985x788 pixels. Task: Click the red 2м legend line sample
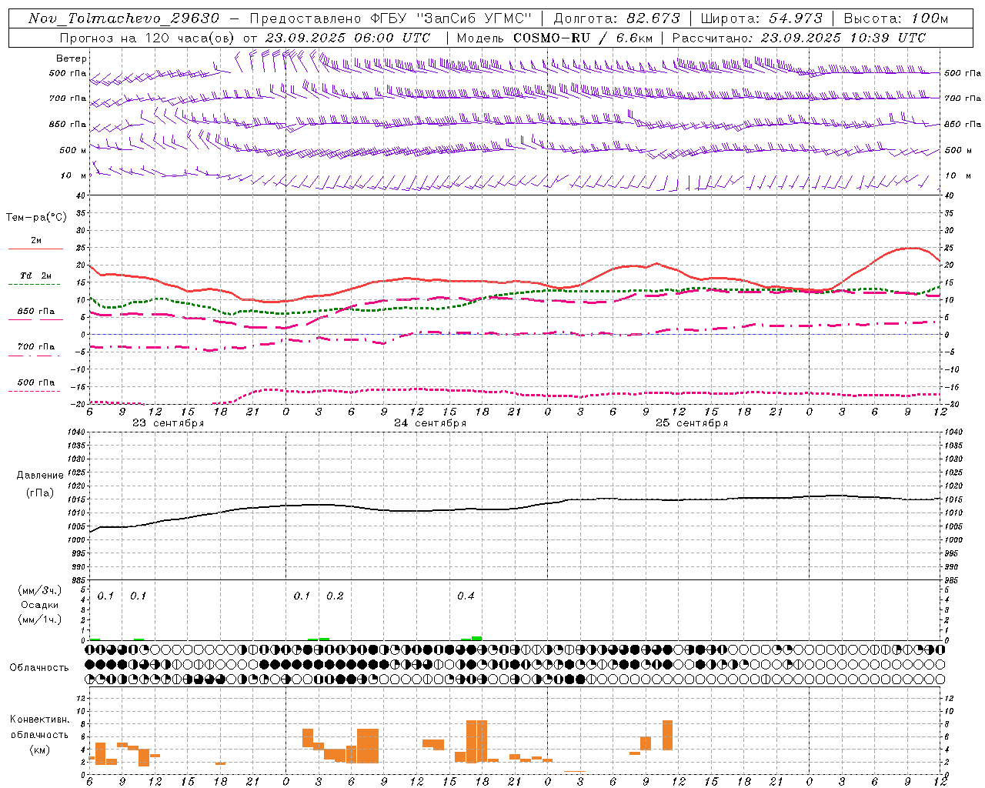coord(35,249)
